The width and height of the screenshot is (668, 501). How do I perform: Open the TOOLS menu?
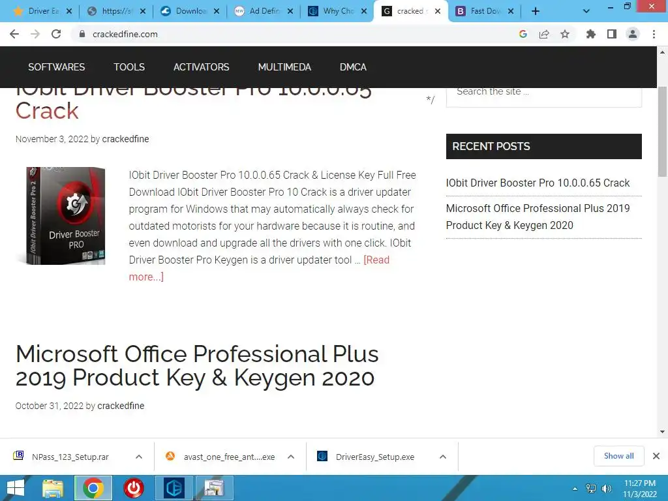129,67
